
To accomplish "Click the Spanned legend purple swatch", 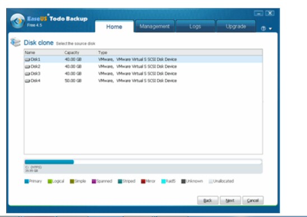I will (94, 181).
